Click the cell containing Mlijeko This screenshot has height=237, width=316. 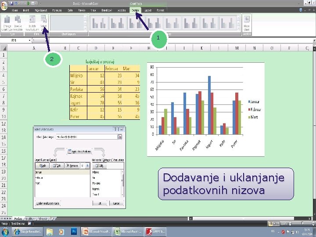tap(79, 75)
